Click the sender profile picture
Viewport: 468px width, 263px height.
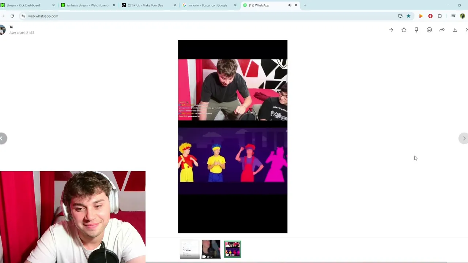click(2, 30)
